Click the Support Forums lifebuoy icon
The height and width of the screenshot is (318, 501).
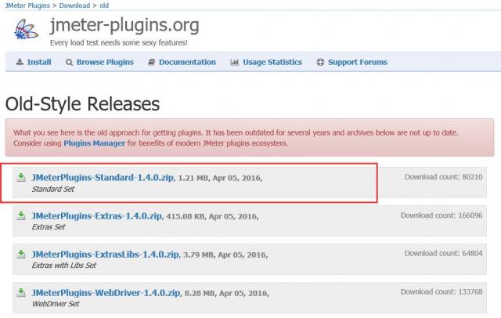pyautogui.click(x=320, y=63)
